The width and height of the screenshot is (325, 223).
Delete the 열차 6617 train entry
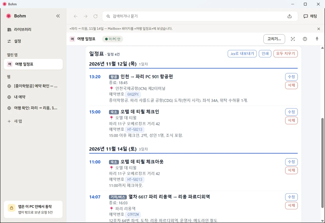tap(291, 205)
